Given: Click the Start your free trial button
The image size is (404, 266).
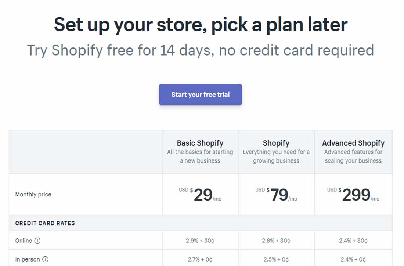Looking at the screenshot, I should click(x=200, y=95).
